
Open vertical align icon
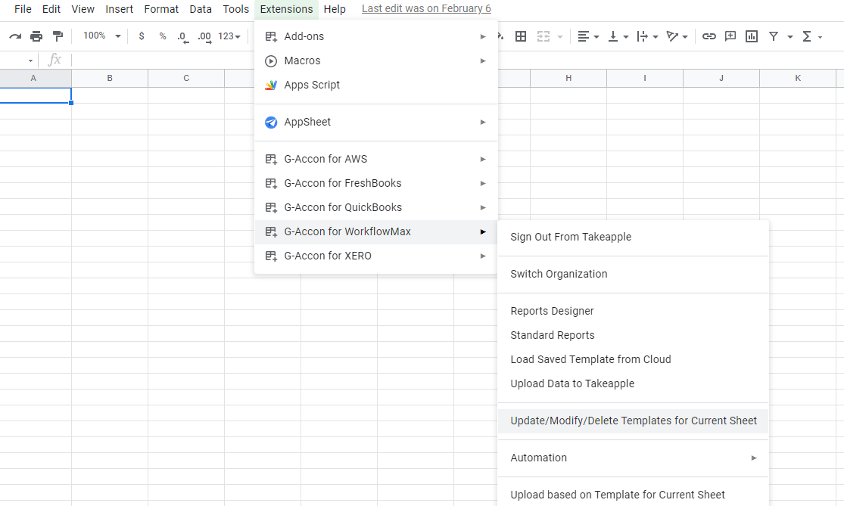click(613, 36)
